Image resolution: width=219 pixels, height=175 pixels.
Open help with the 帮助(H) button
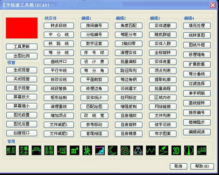tap(202, 166)
